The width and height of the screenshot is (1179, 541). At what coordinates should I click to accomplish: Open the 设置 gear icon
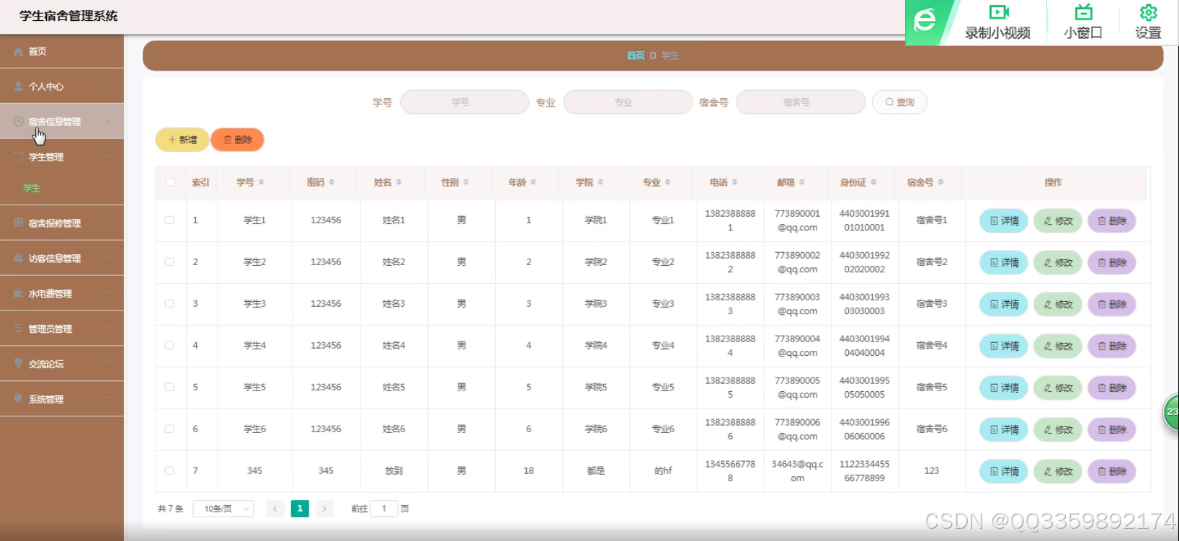click(1149, 12)
